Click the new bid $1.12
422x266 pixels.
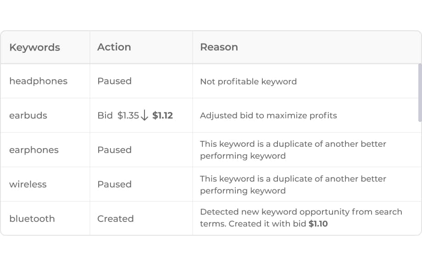click(162, 116)
